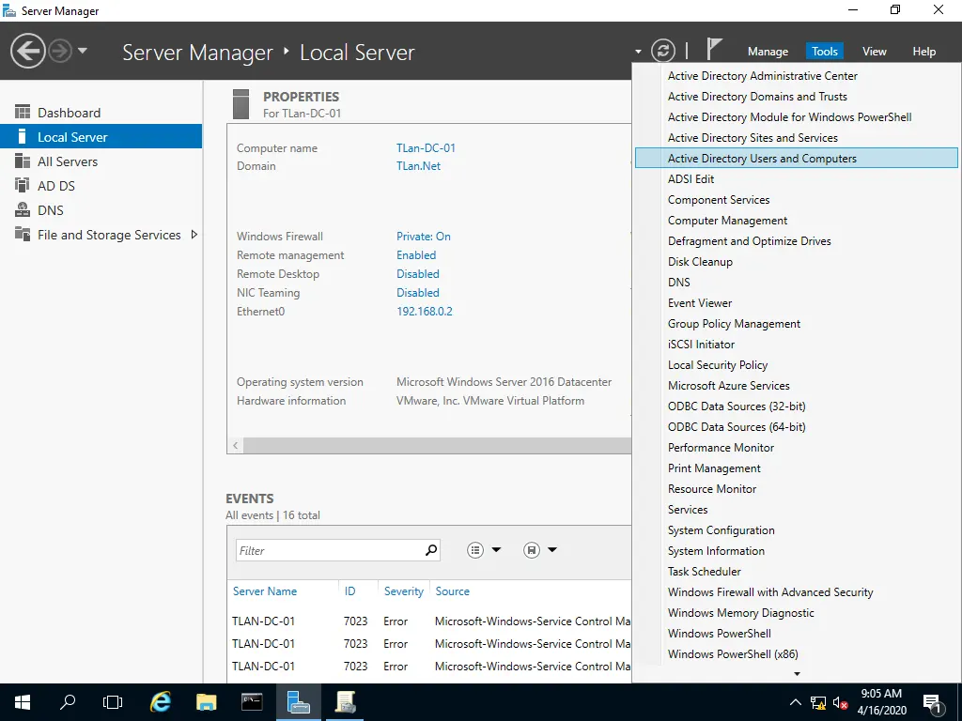The width and height of the screenshot is (962, 721).
Task: Open Internet Explorer from taskbar
Action: pos(162,701)
